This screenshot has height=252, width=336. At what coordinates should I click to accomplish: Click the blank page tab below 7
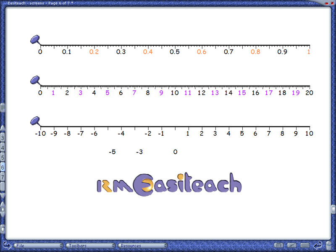3,186
